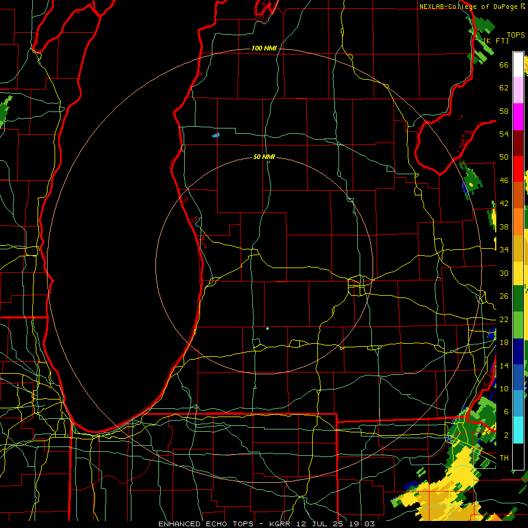Click the light green legend swatch

518,325
